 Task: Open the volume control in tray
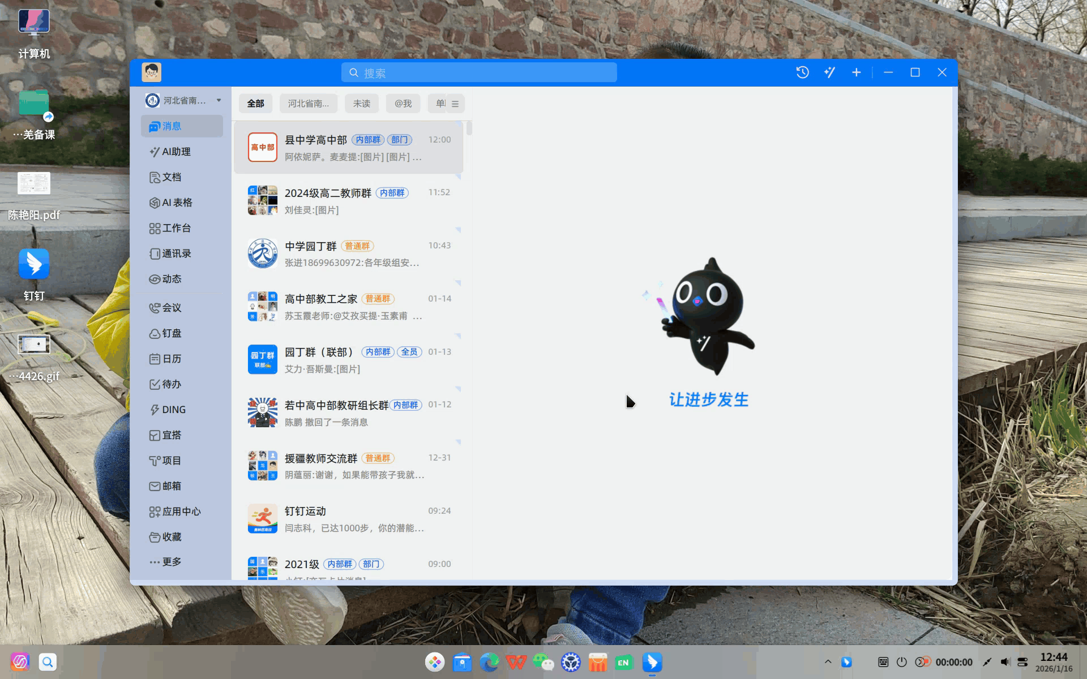click(1005, 661)
